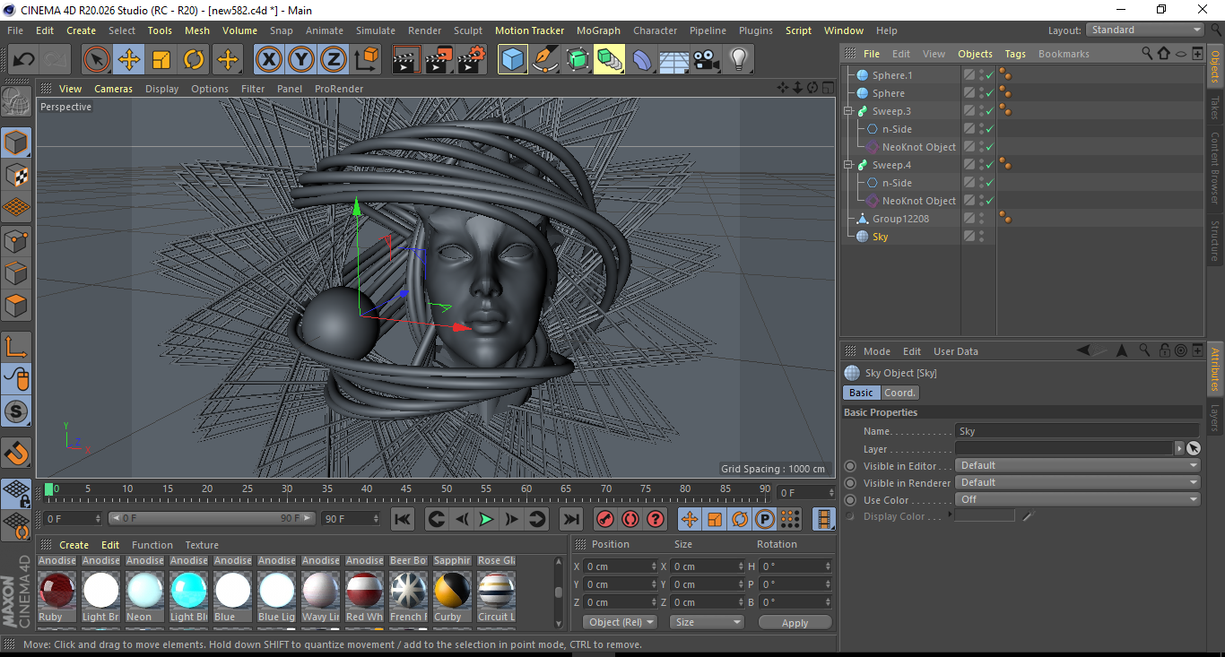Open Object (Rel) coordinate dropdown
This screenshot has height=657, width=1225.
coord(620,622)
